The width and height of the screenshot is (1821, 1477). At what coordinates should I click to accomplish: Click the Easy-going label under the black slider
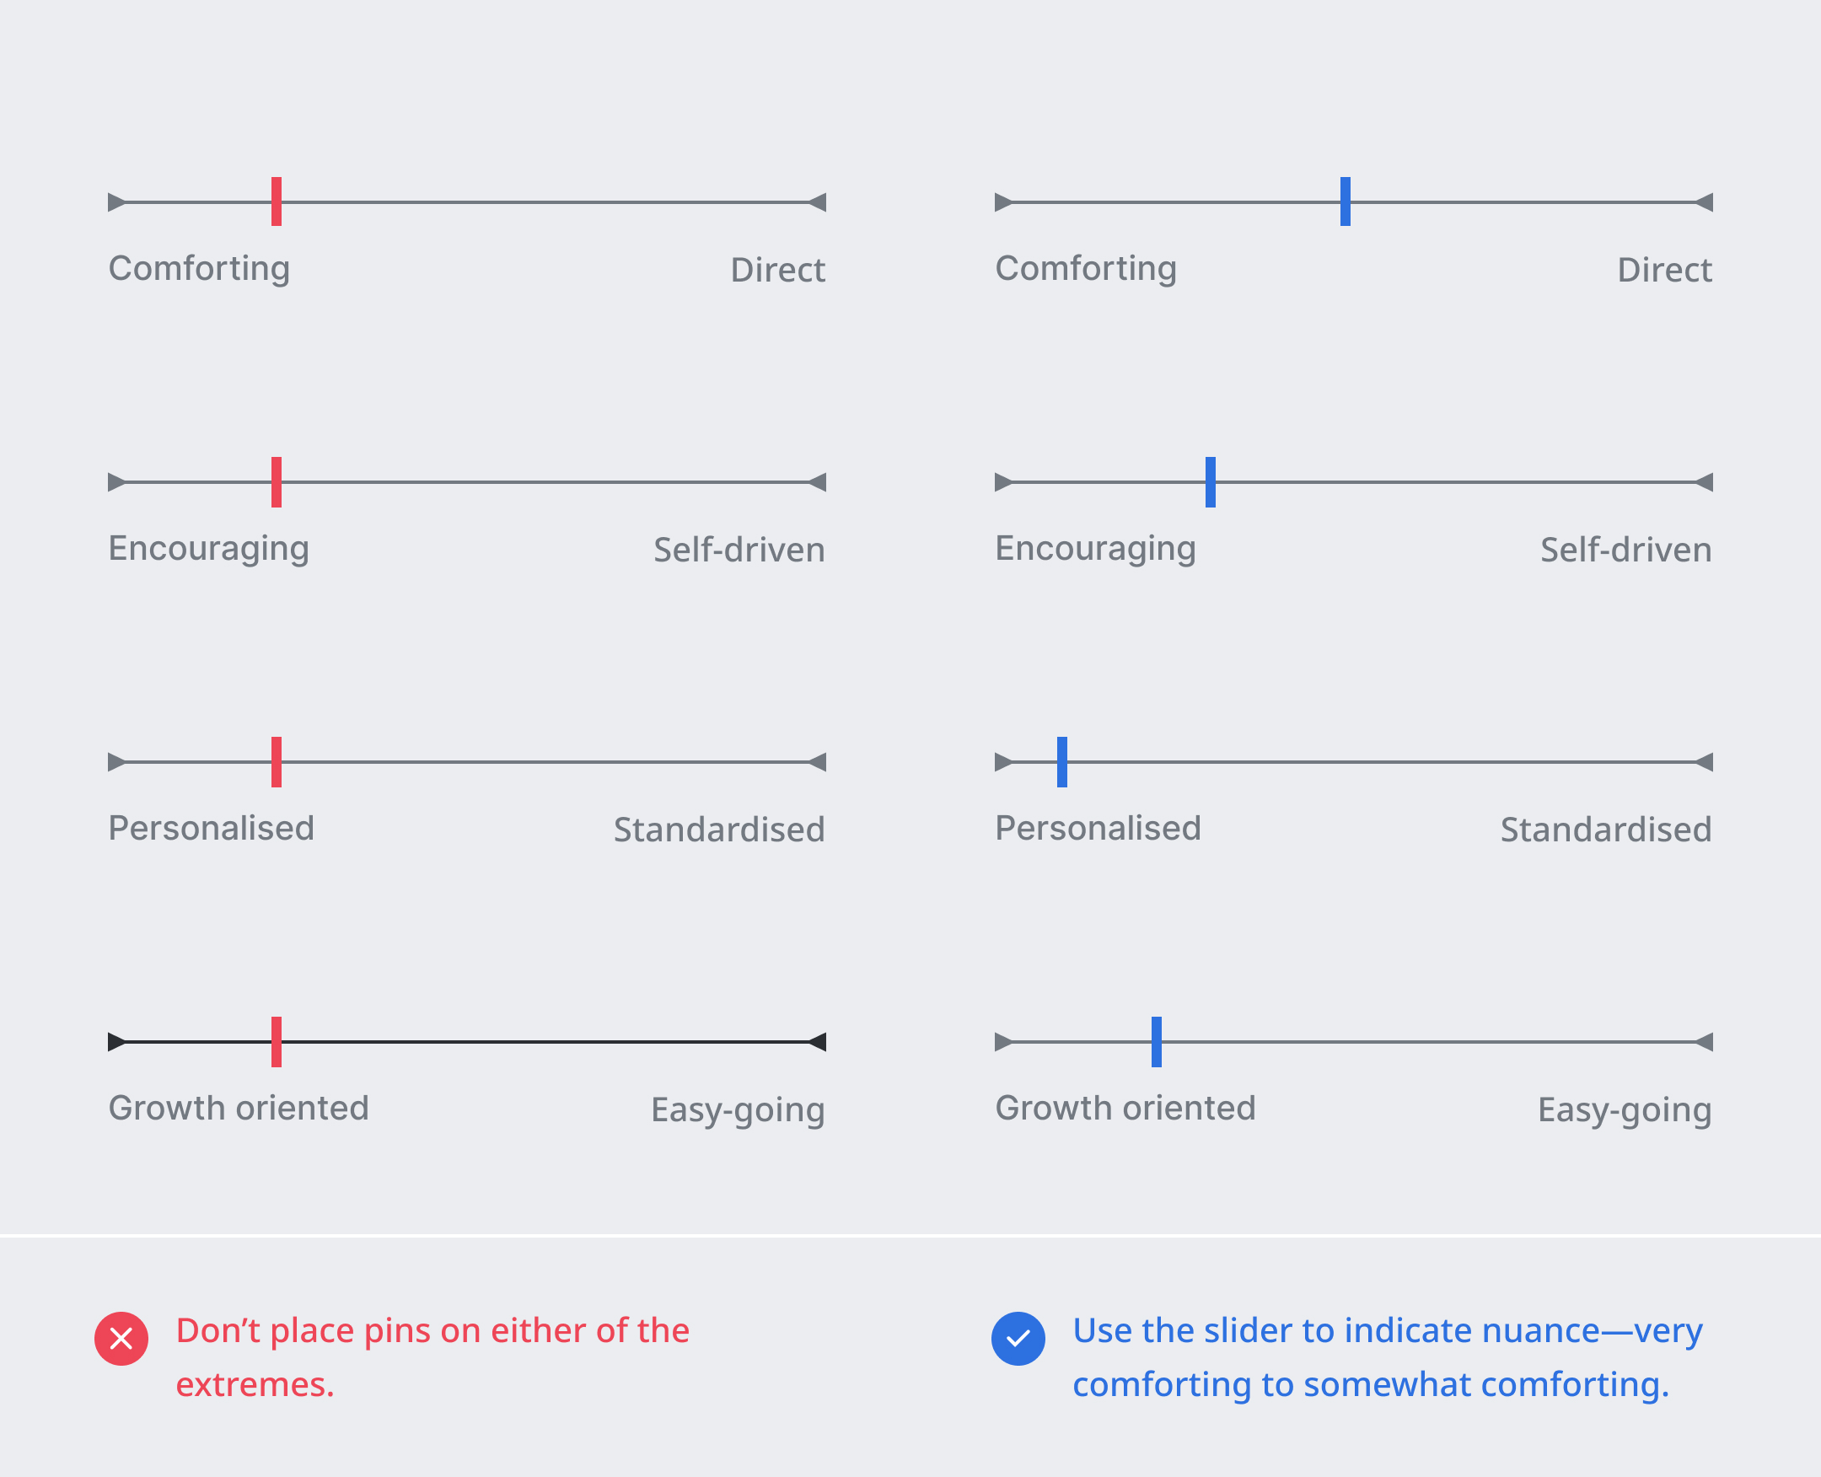point(738,1109)
